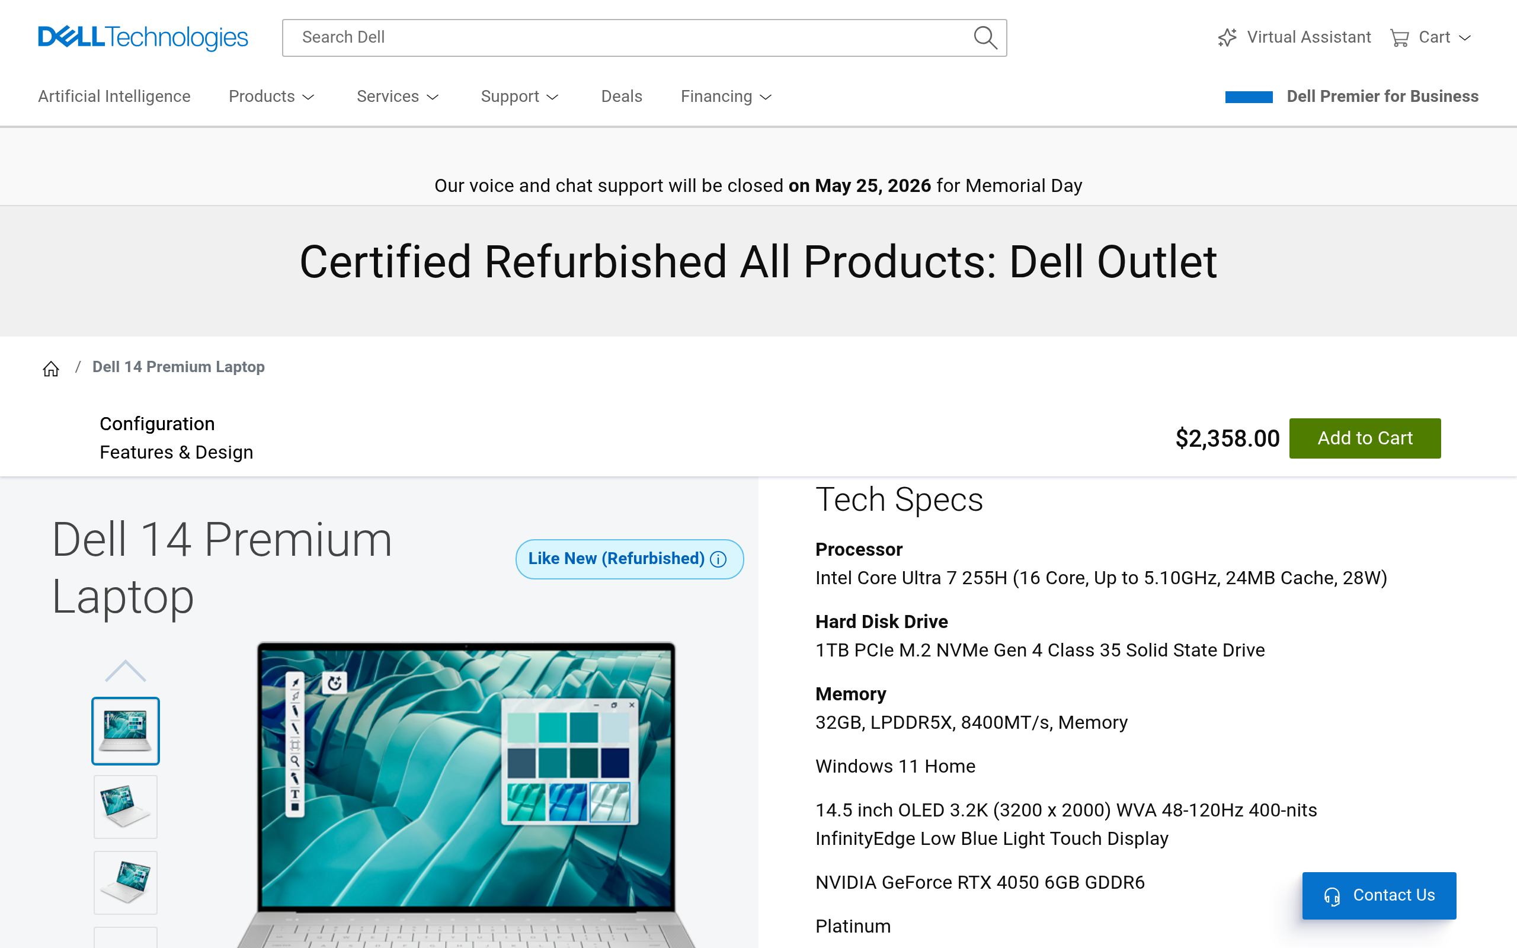Click the Dell Technologies logo
The width and height of the screenshot is (1517, 948).
tap(143, 37)
